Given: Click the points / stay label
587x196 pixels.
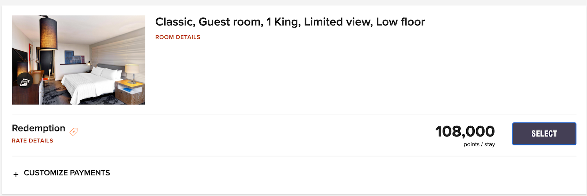Looking at the screenshot, I should pos(479,144).
